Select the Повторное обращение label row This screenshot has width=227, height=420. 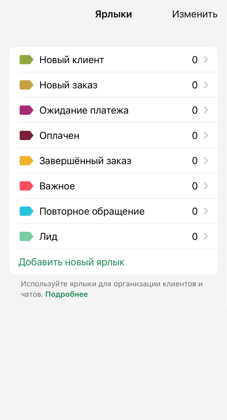tap(92, 211)
